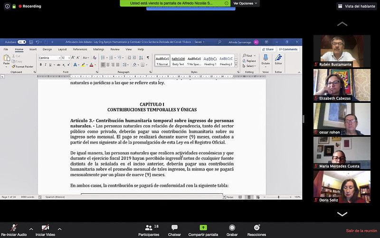Click the Save icon in Word title bar
The image size is (380, 238).
[x=31, y=42]
